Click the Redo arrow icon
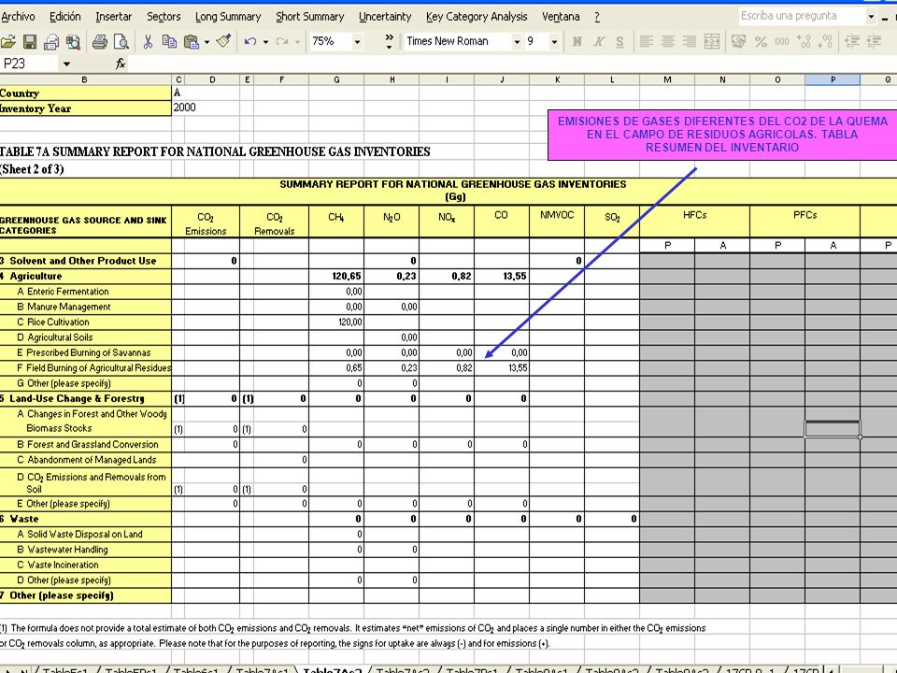 [281, 41]
